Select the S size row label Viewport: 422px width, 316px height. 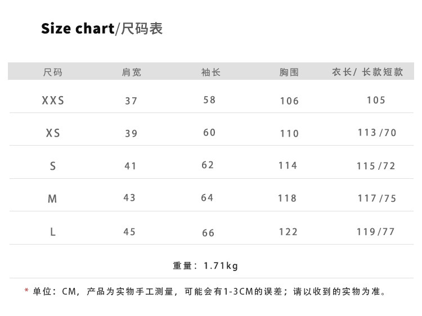pyautogui.click(x=53, y=166)
